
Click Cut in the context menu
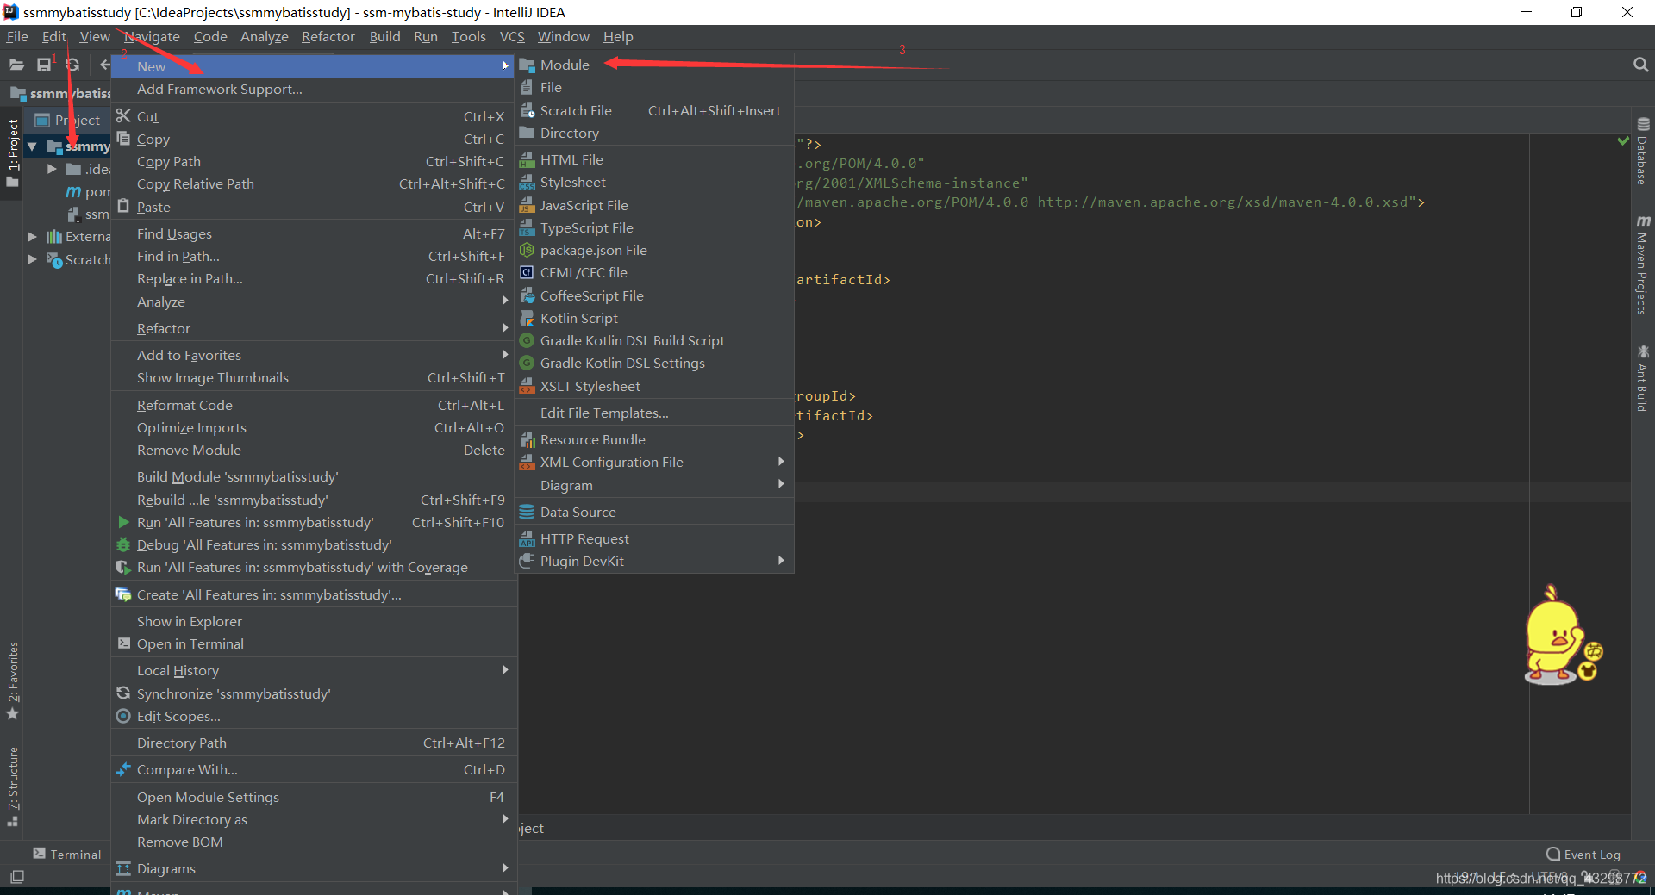(314, 116)
